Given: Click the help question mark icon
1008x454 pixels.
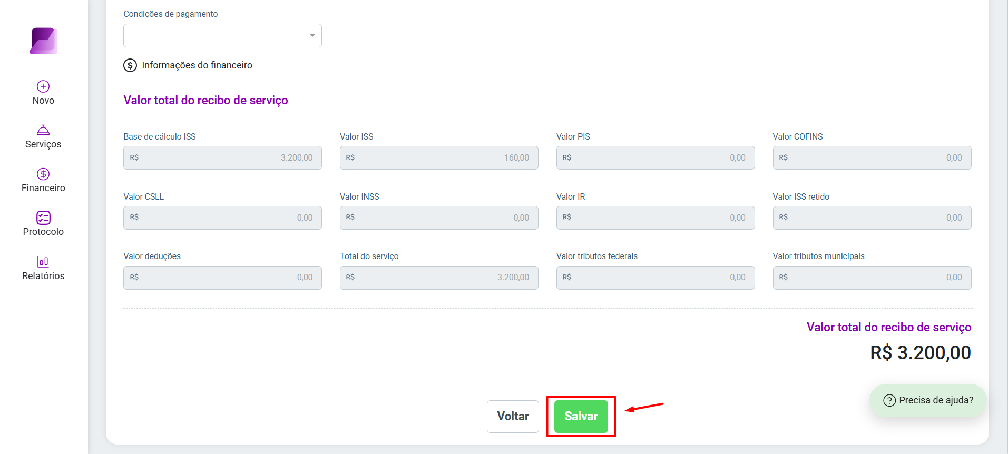Looking at the screenshot, I should point(889,400).
